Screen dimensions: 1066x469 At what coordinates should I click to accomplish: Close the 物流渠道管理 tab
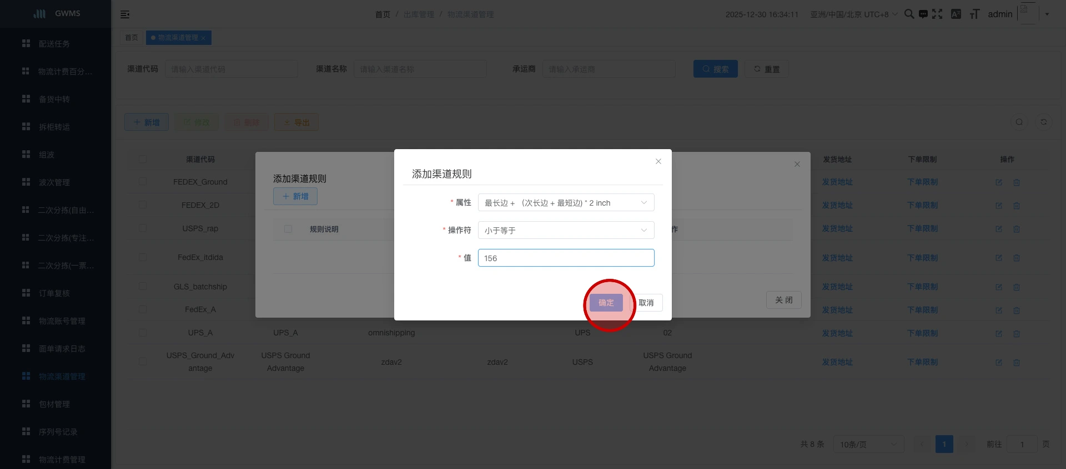pos(203,38)
